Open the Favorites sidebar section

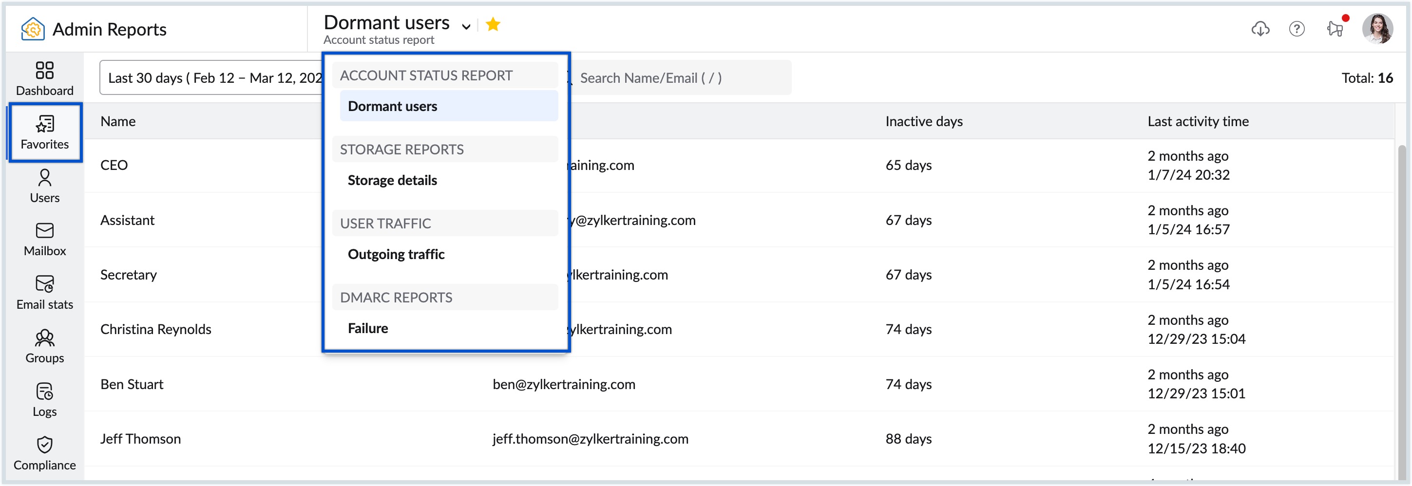[44, 132]
